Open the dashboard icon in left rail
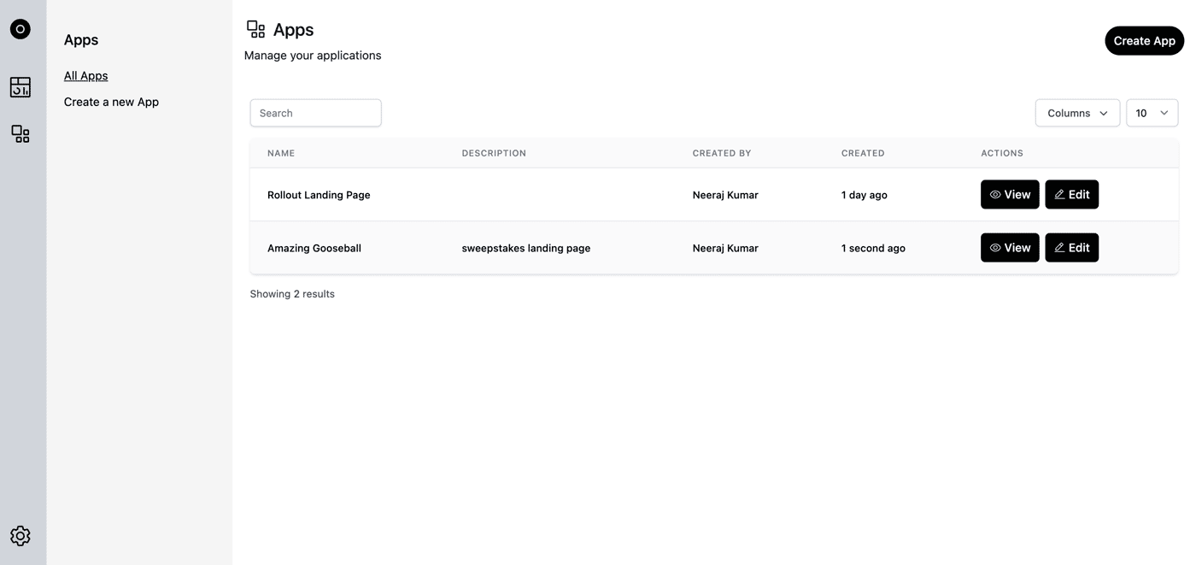Viewport: 1196px width, 565px height. pos(21,87)
